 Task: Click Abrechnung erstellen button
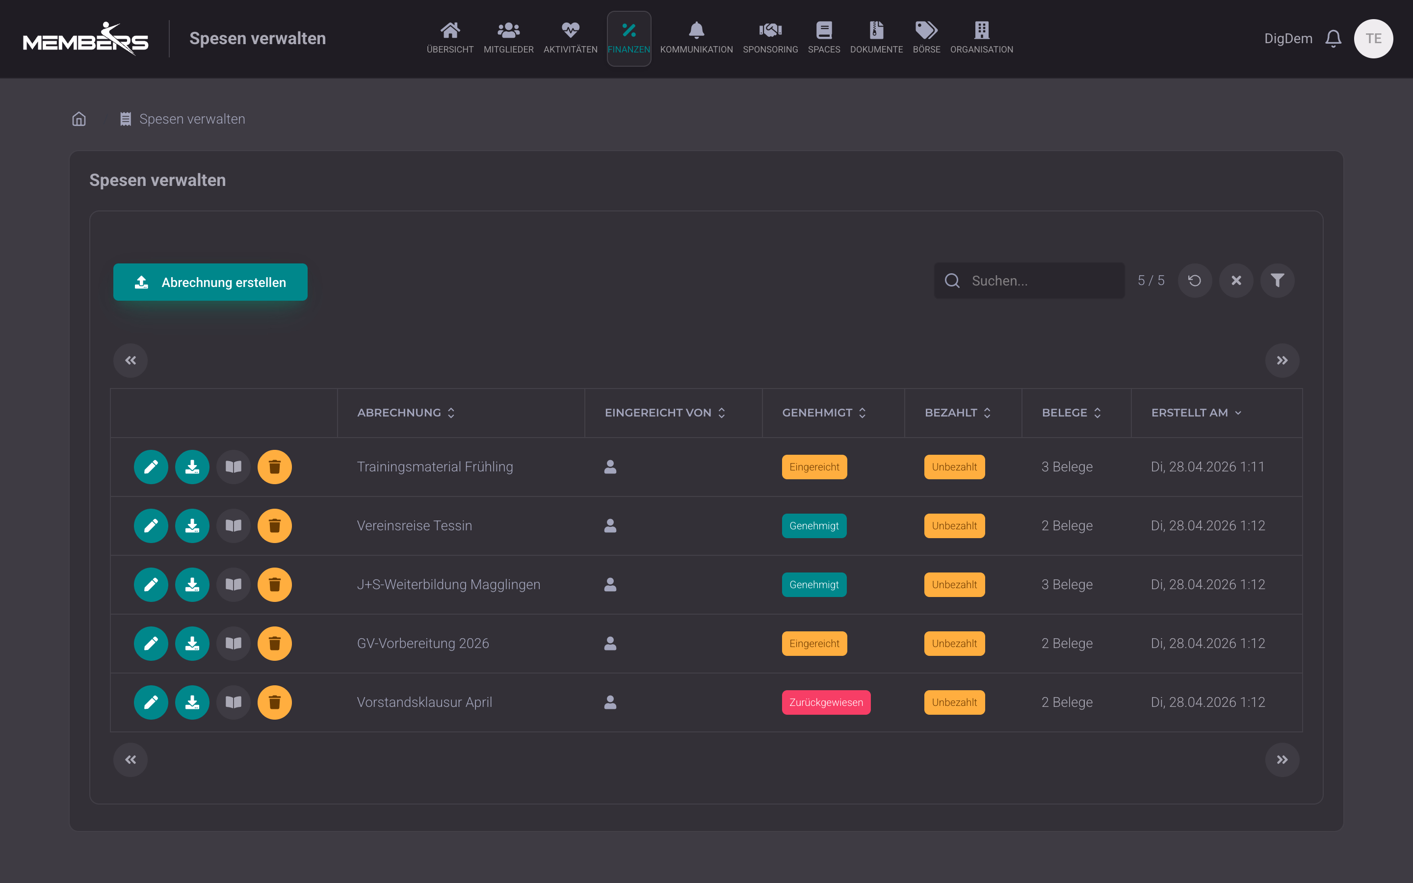pos(210,282)
